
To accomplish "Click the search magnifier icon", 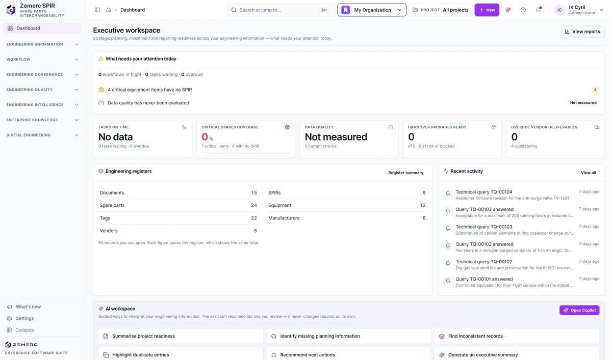I will (234, 10).
